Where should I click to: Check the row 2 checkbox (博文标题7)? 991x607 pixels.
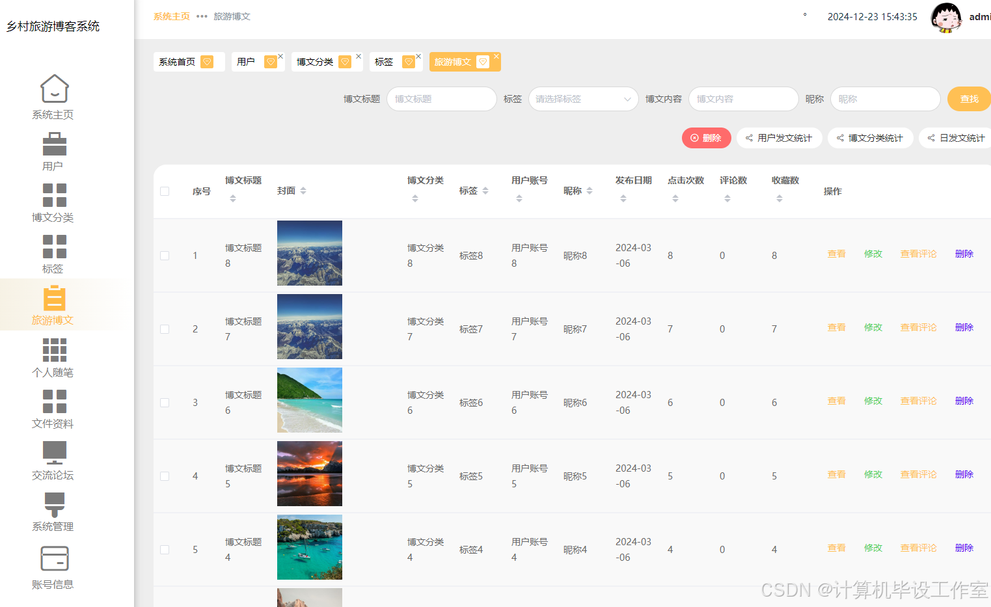click(165, 329)
